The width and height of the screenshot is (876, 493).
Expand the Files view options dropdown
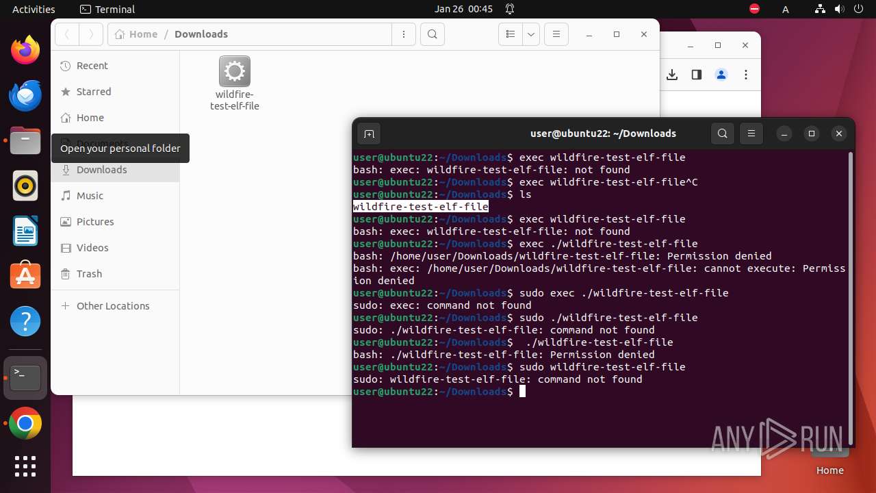click(531, 34)
